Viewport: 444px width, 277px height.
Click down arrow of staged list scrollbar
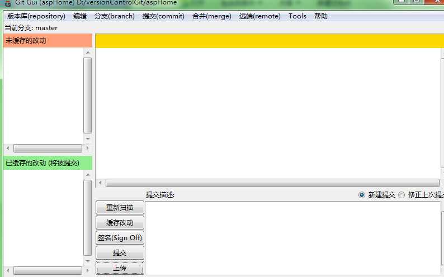(x=88, y=261)
